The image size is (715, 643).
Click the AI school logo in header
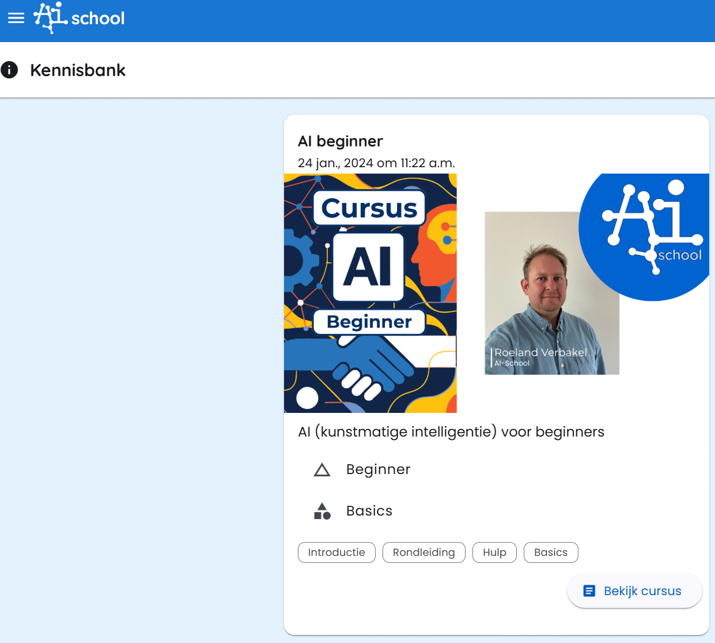(x=80, y=18)
